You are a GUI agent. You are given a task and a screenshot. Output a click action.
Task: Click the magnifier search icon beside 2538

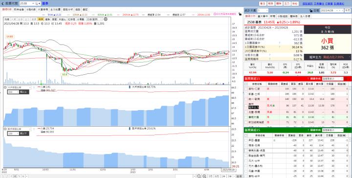[36, 3]
